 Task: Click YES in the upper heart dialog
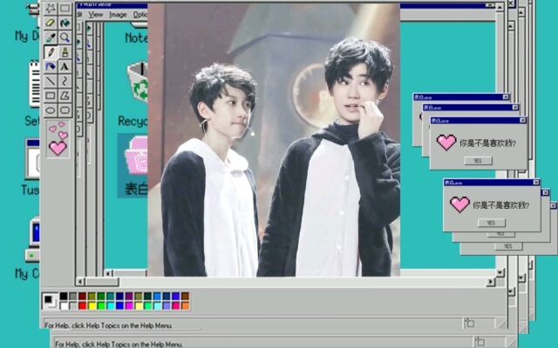coord(478,161)
